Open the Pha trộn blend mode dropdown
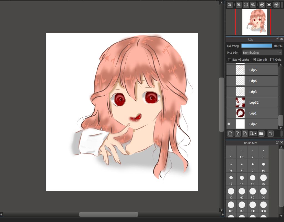The image size is (284, 222). pyautogui.click(x=262, y=53)
